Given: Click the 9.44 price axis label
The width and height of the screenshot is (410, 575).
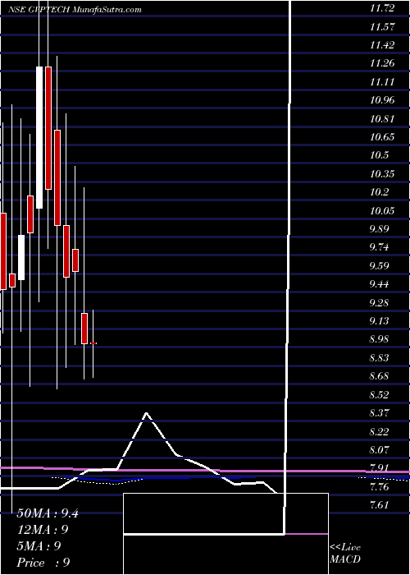Looking at the screenshot, I should point(379,284).
